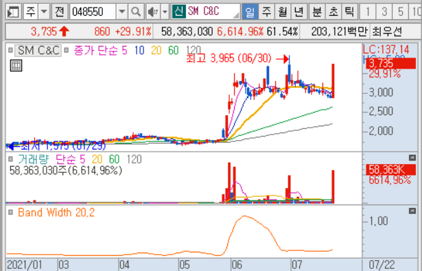Choose interval button 3
422x271 pixels.
tap(384, 12)
